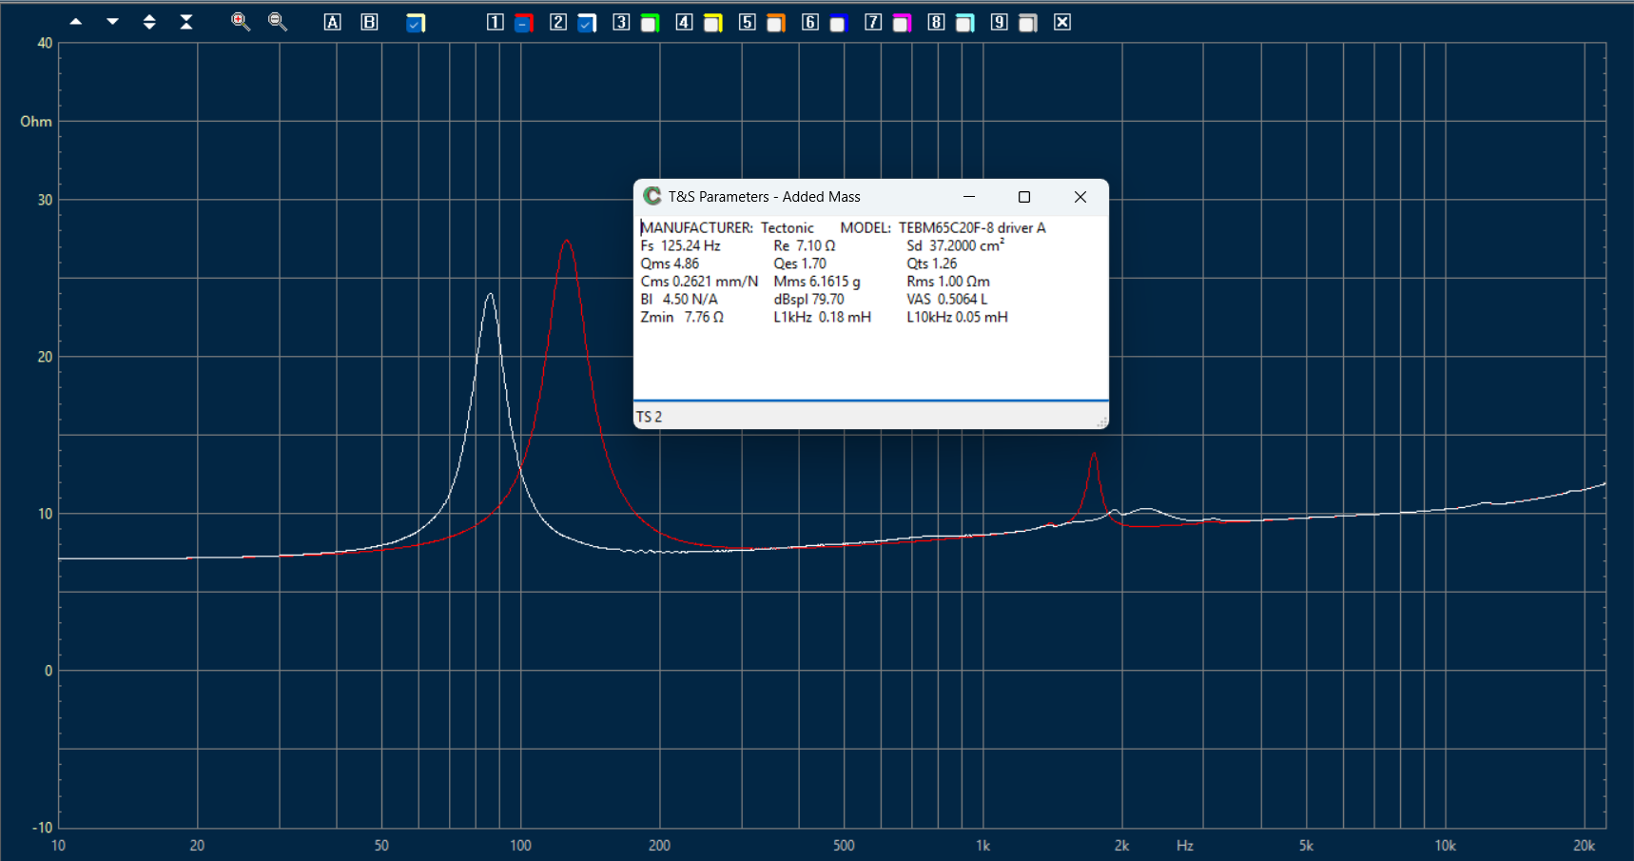Image resolution: width=1634 pixels, height=861 pixels.
Task: Toggle red curve 1 visibility box
Action: (524, 23)
